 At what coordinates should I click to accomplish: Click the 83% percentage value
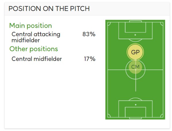pyautogui.click(x=89, y=34)
